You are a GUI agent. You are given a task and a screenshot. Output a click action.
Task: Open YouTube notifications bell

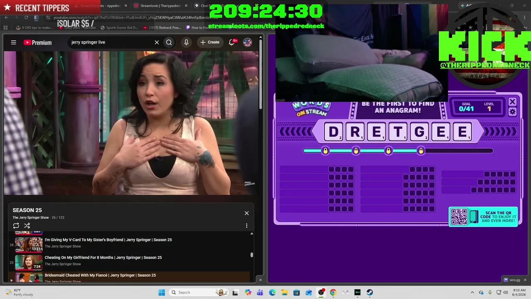coord(232,42)
